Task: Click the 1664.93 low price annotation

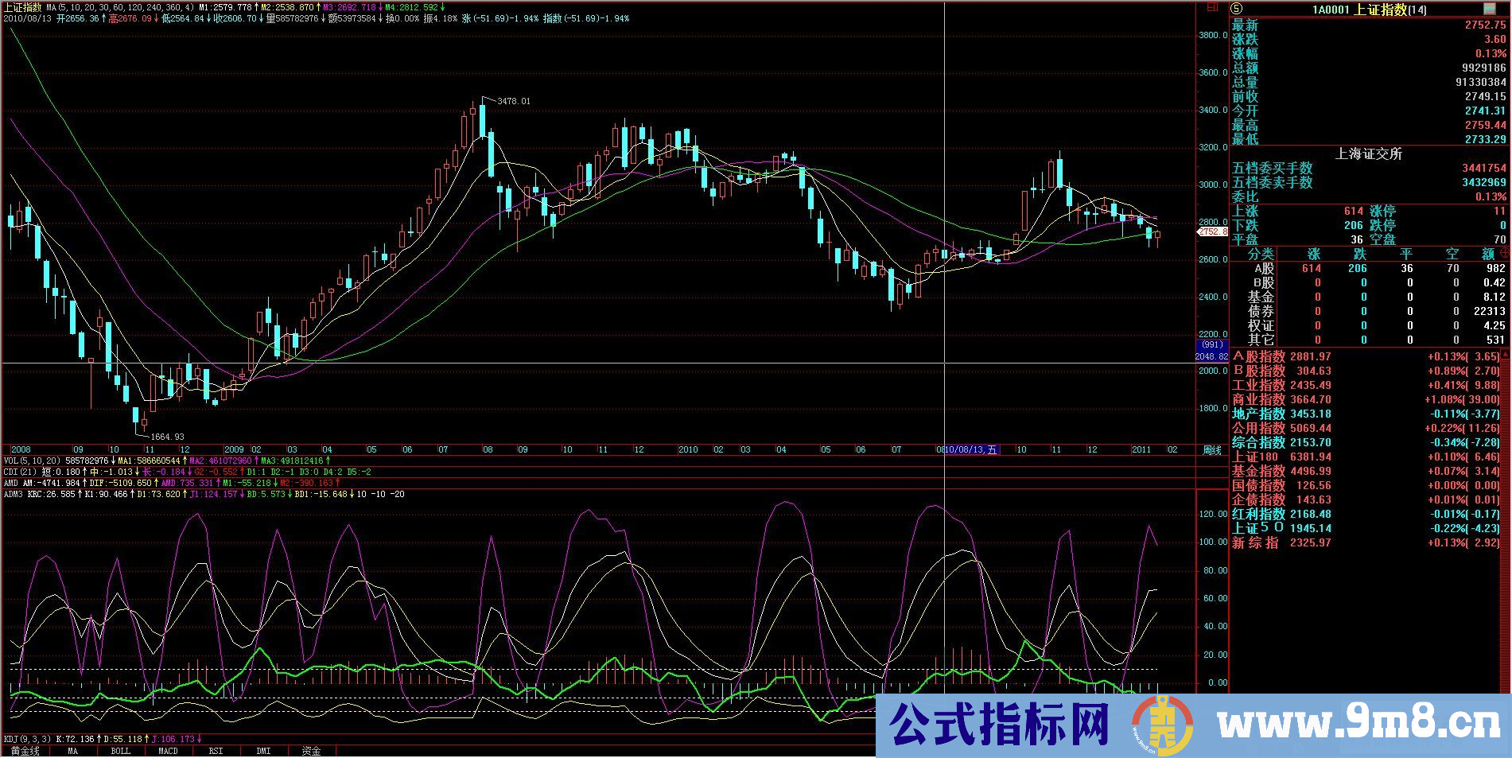Action: click(x=167, y=437)
